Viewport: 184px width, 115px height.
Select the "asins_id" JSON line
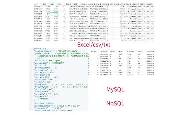coord(48,61)
